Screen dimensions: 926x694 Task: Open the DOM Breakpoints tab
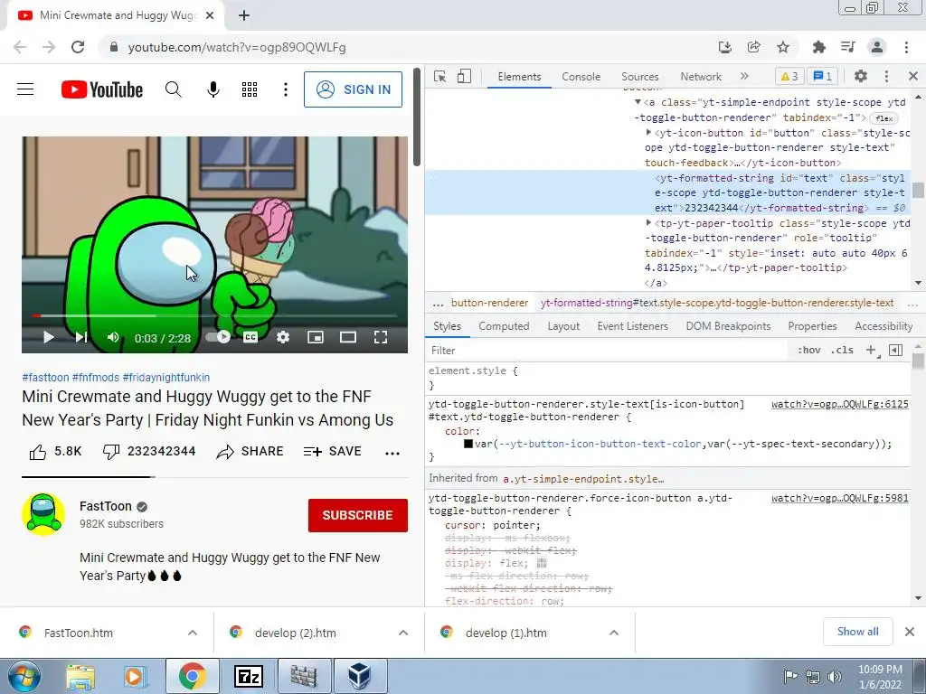tap(728, 326)
